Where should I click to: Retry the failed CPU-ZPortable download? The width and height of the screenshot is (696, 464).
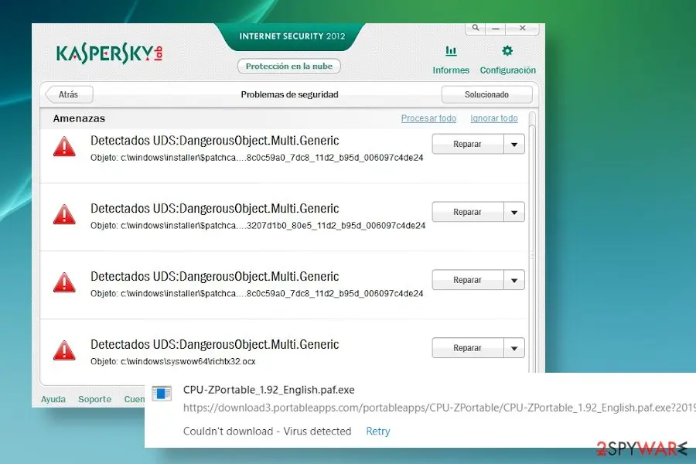pyautogui.click(x=377, y=432)
